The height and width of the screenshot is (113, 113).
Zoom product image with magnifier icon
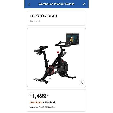click(x=82, y=82)
